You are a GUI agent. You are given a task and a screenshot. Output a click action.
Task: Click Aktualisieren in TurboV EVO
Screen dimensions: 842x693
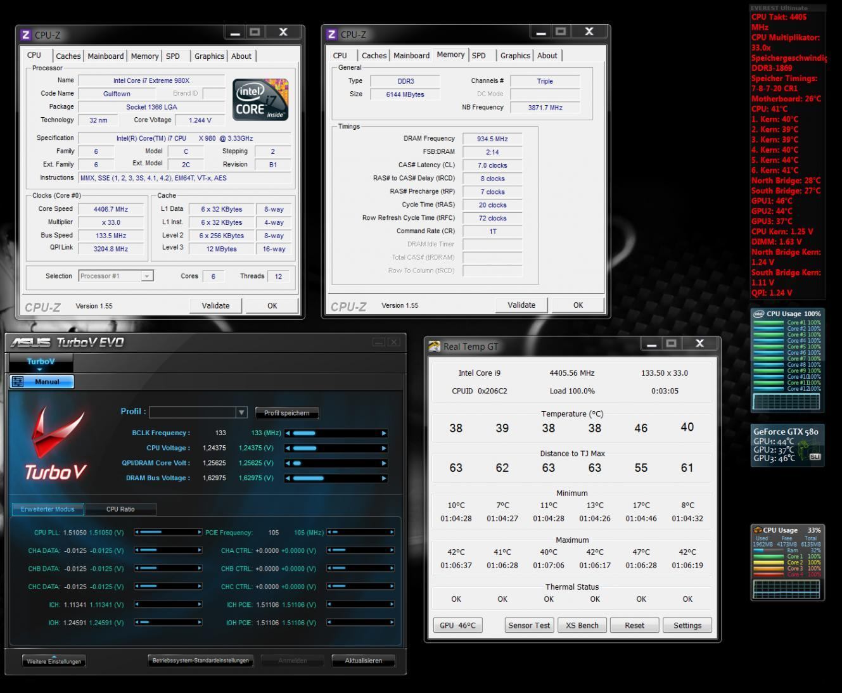pos(364,661)
